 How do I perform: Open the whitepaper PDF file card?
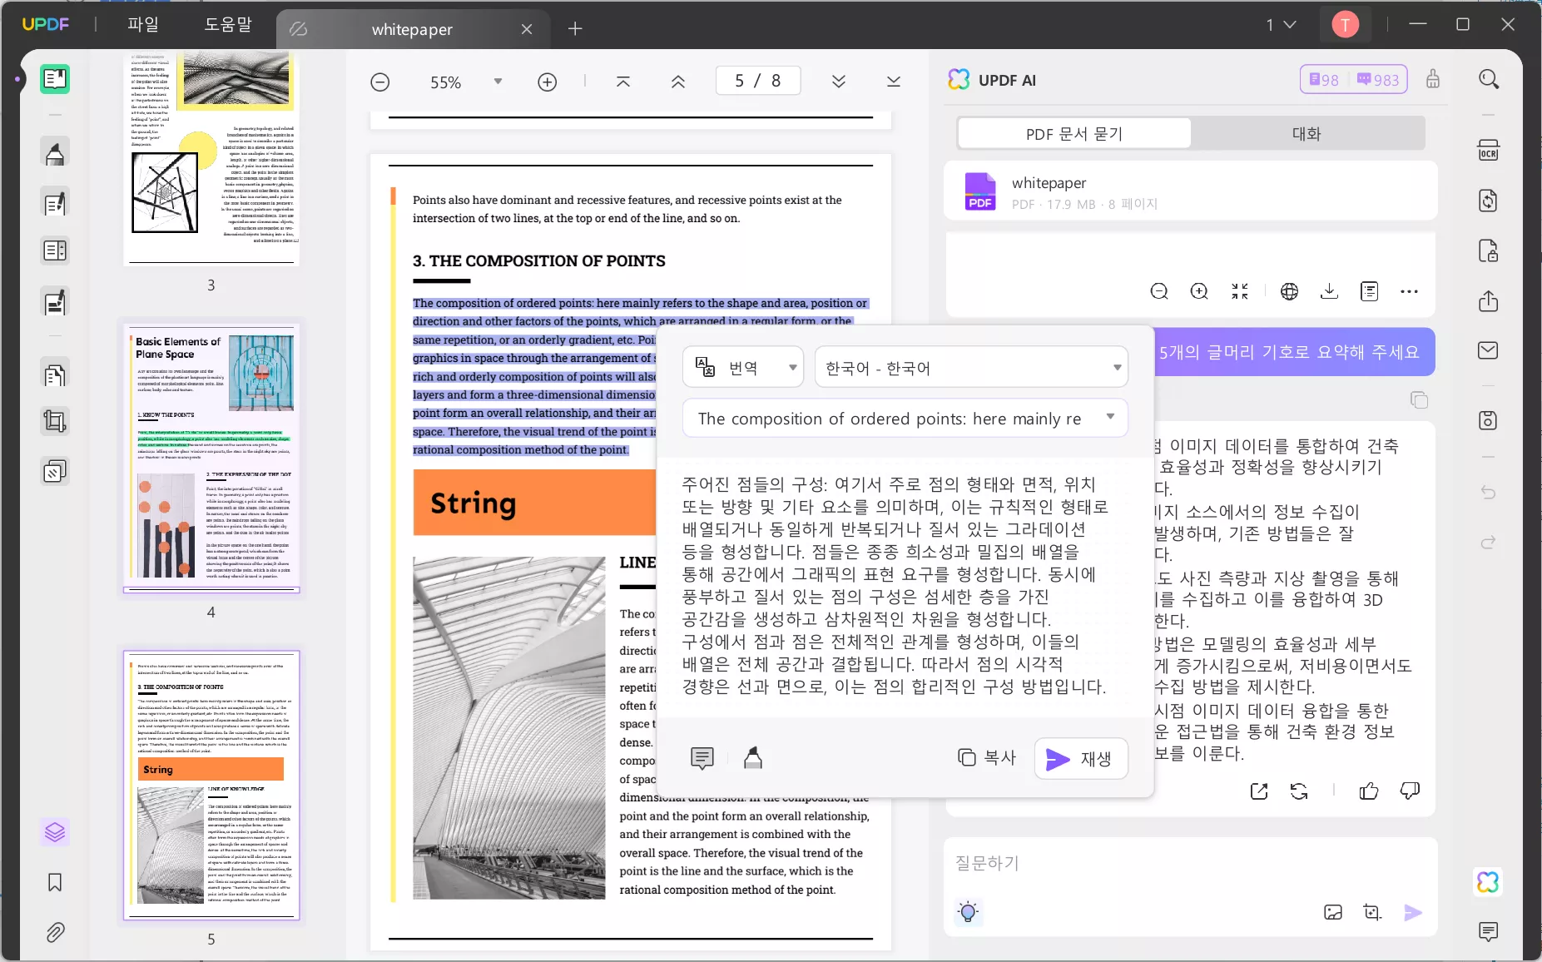(1190, 191)
